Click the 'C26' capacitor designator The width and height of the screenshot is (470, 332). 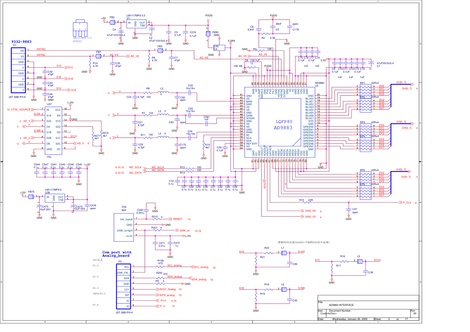pyautogui.click(x=219, y=147)
